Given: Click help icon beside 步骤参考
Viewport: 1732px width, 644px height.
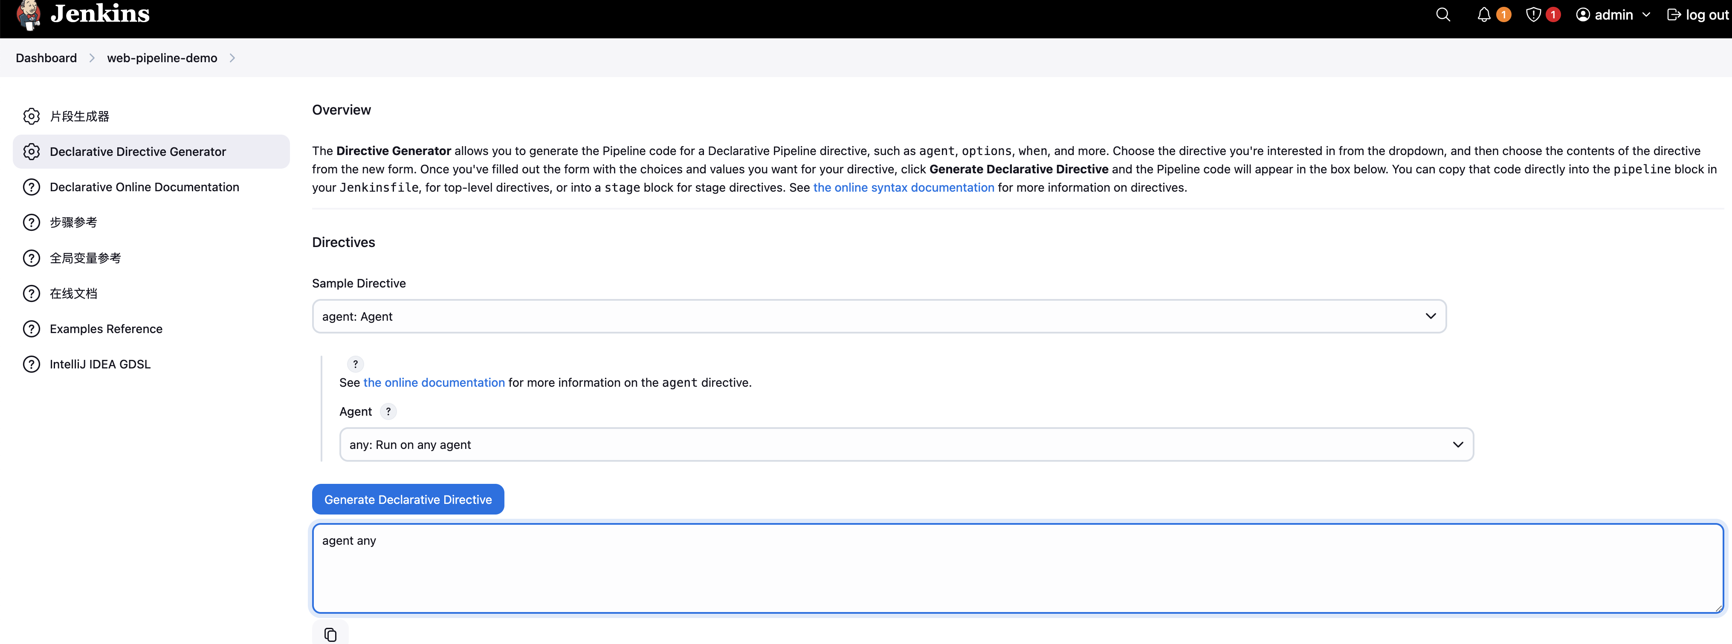Looking at the screenshot, I should [x=32, y=222].
